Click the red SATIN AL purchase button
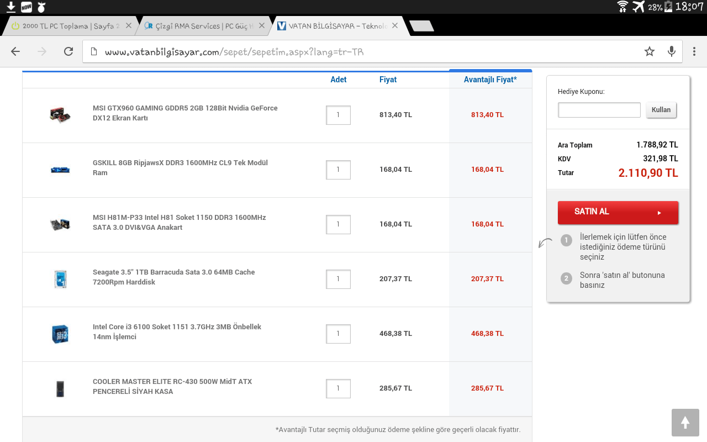 [x=618, y=212]
